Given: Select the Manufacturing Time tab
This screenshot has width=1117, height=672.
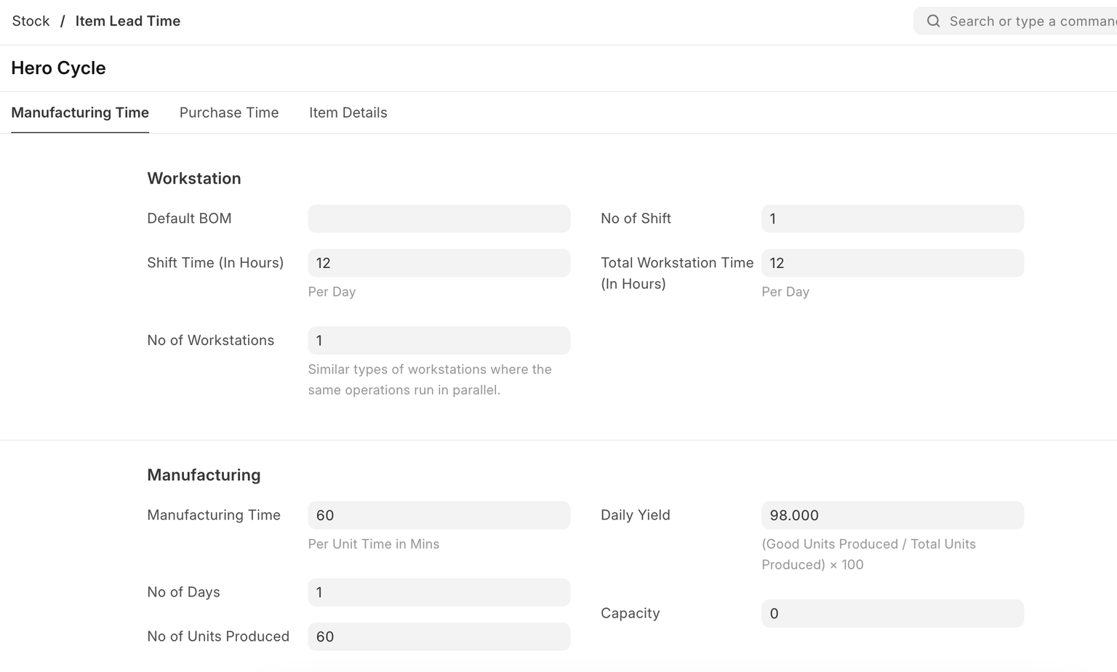Looking at the screenshot, I should [x=80, y=113].
